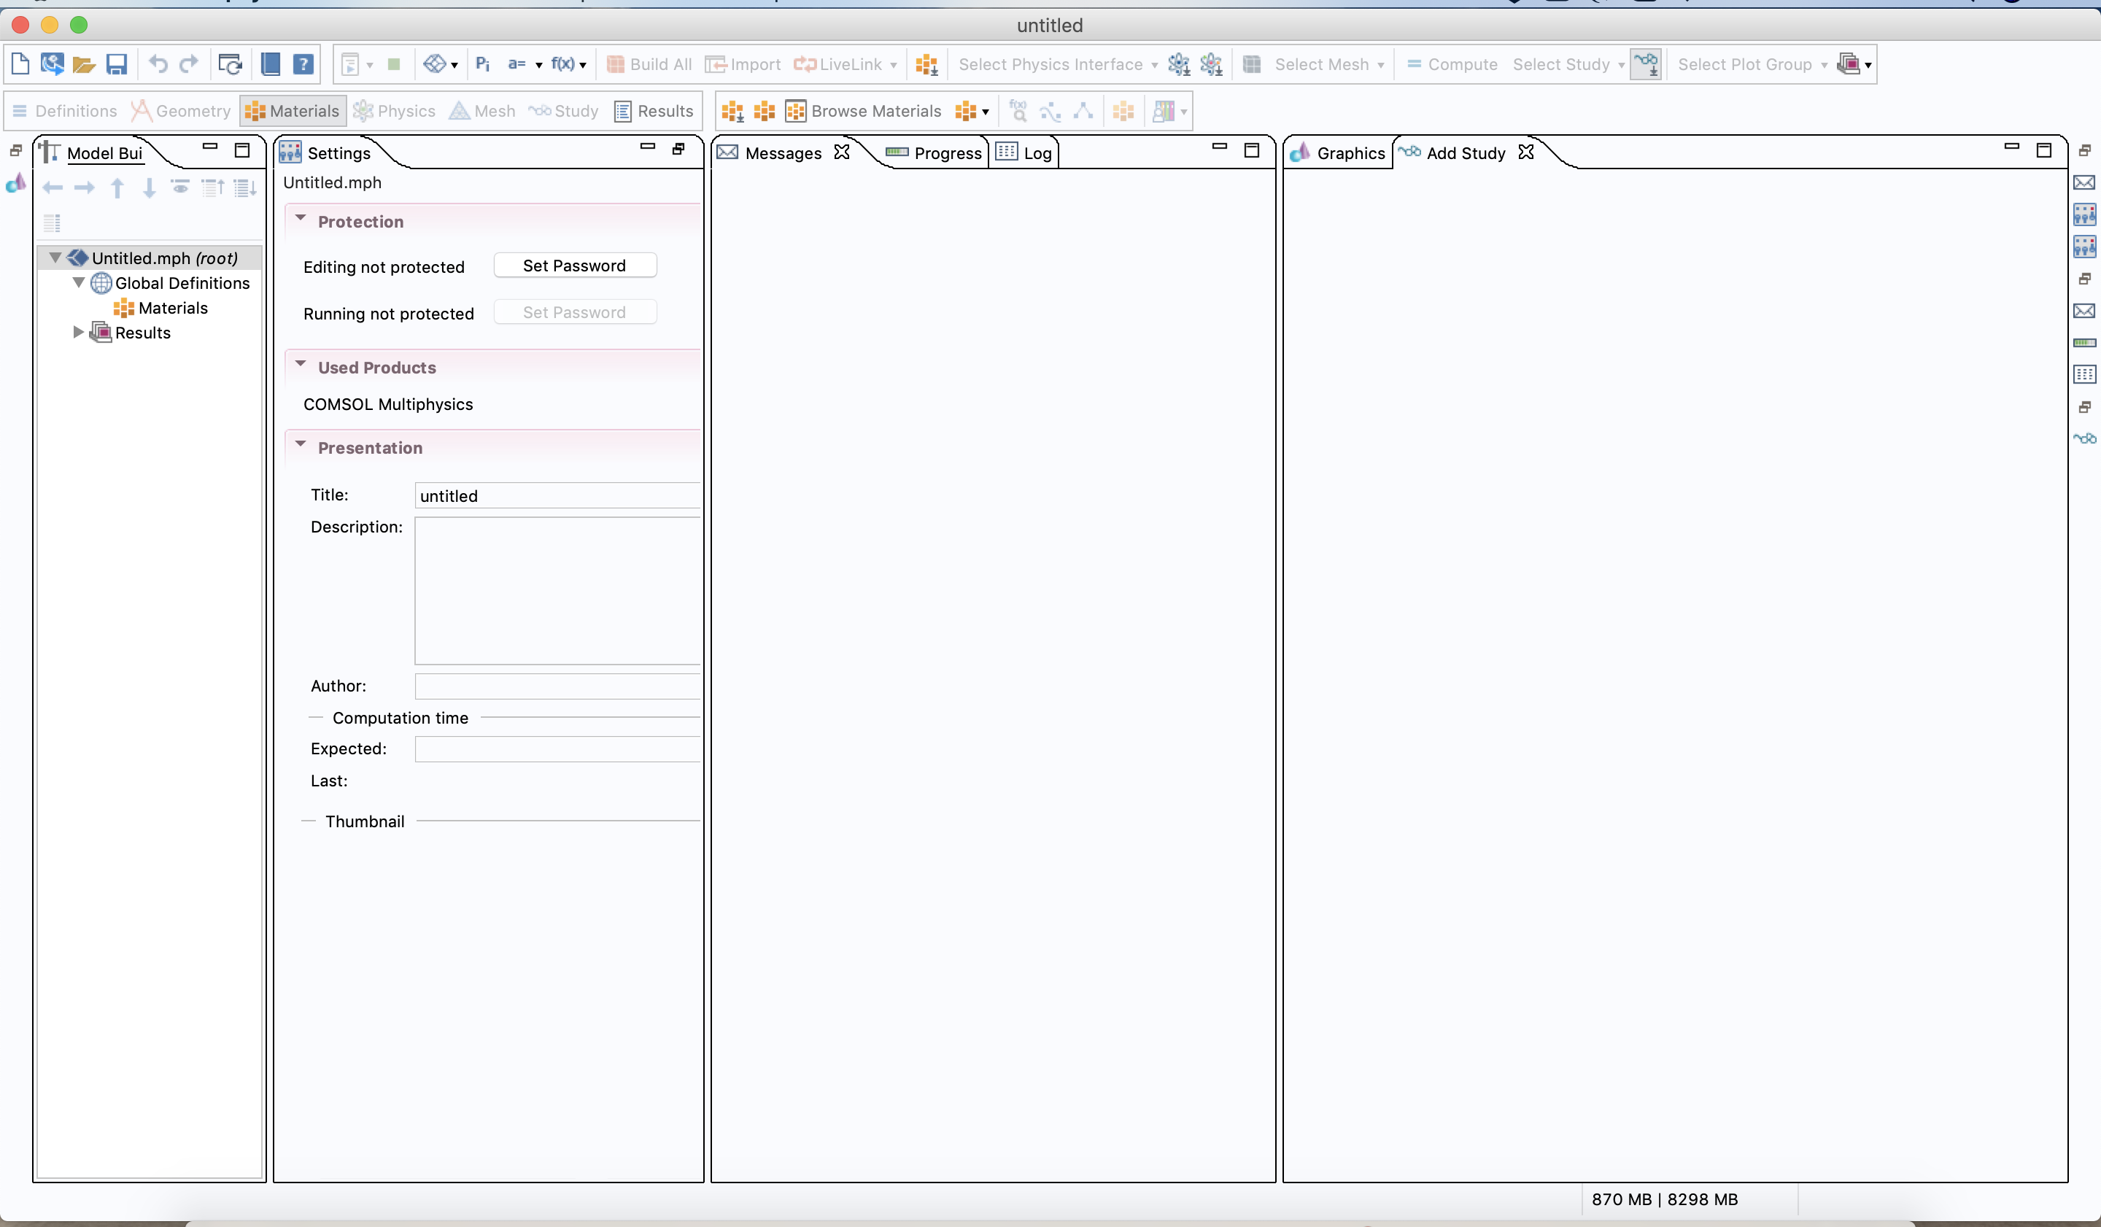Toggle the Add Study toolbar button

tap(1646, 64)
